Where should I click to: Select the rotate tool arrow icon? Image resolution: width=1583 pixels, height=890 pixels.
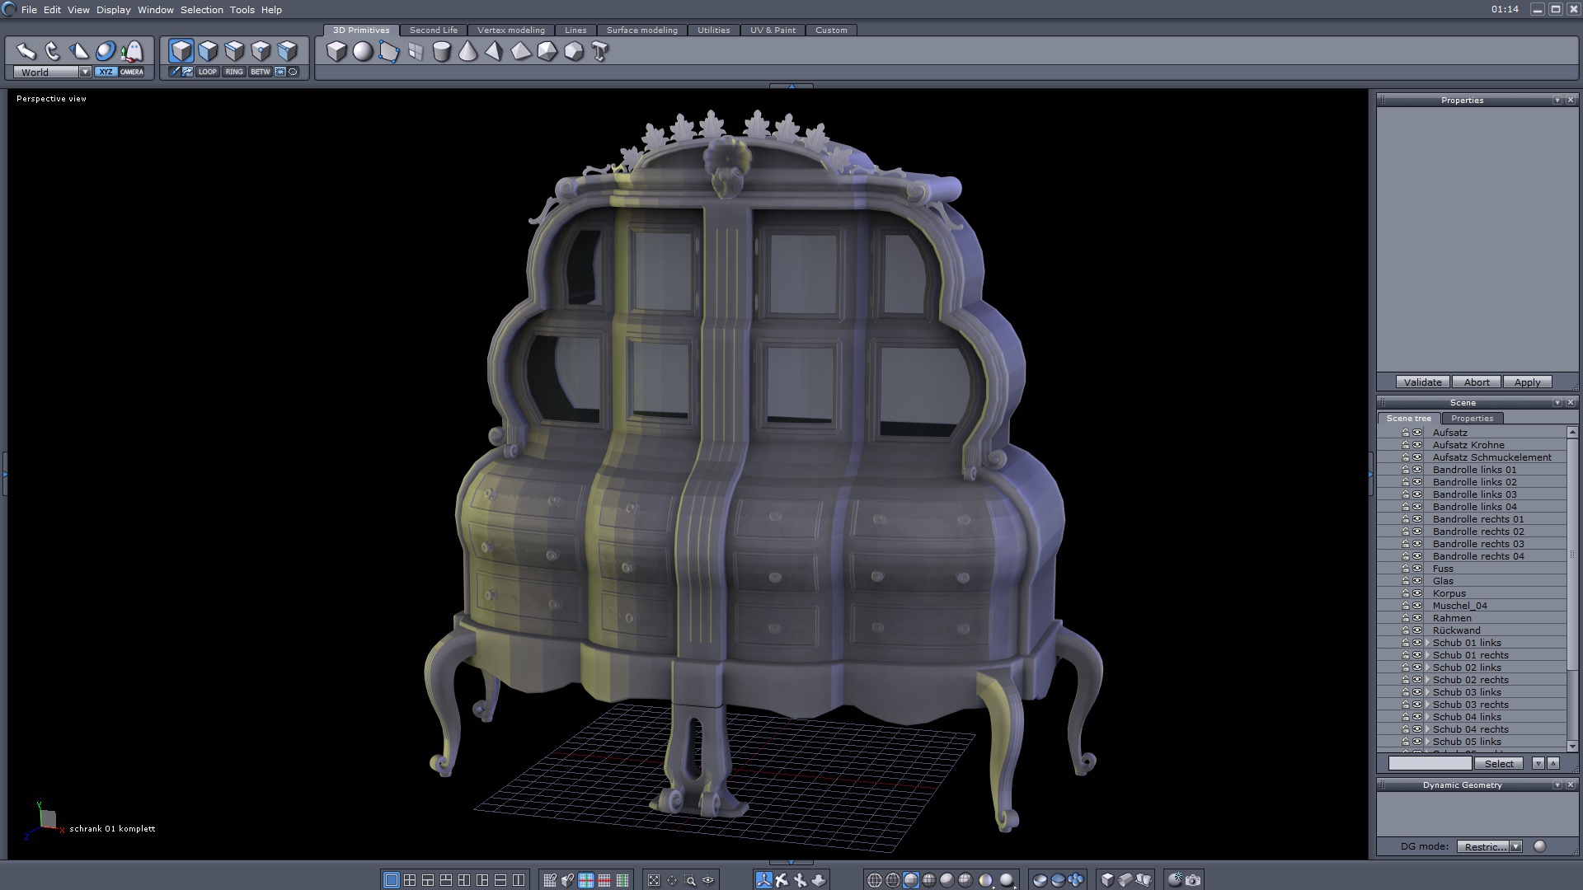click(53, 51)
